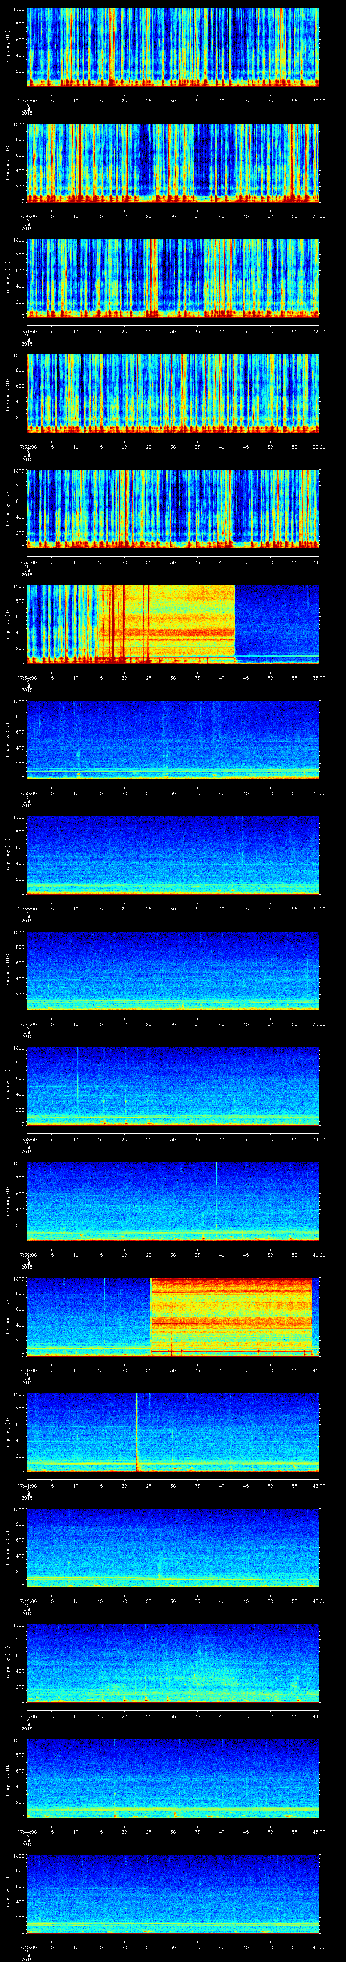This screenshot has height=1962, width=346.
Task: Click the 30:00 end label of the 17:29:00 panel
Action: [319, 100]
